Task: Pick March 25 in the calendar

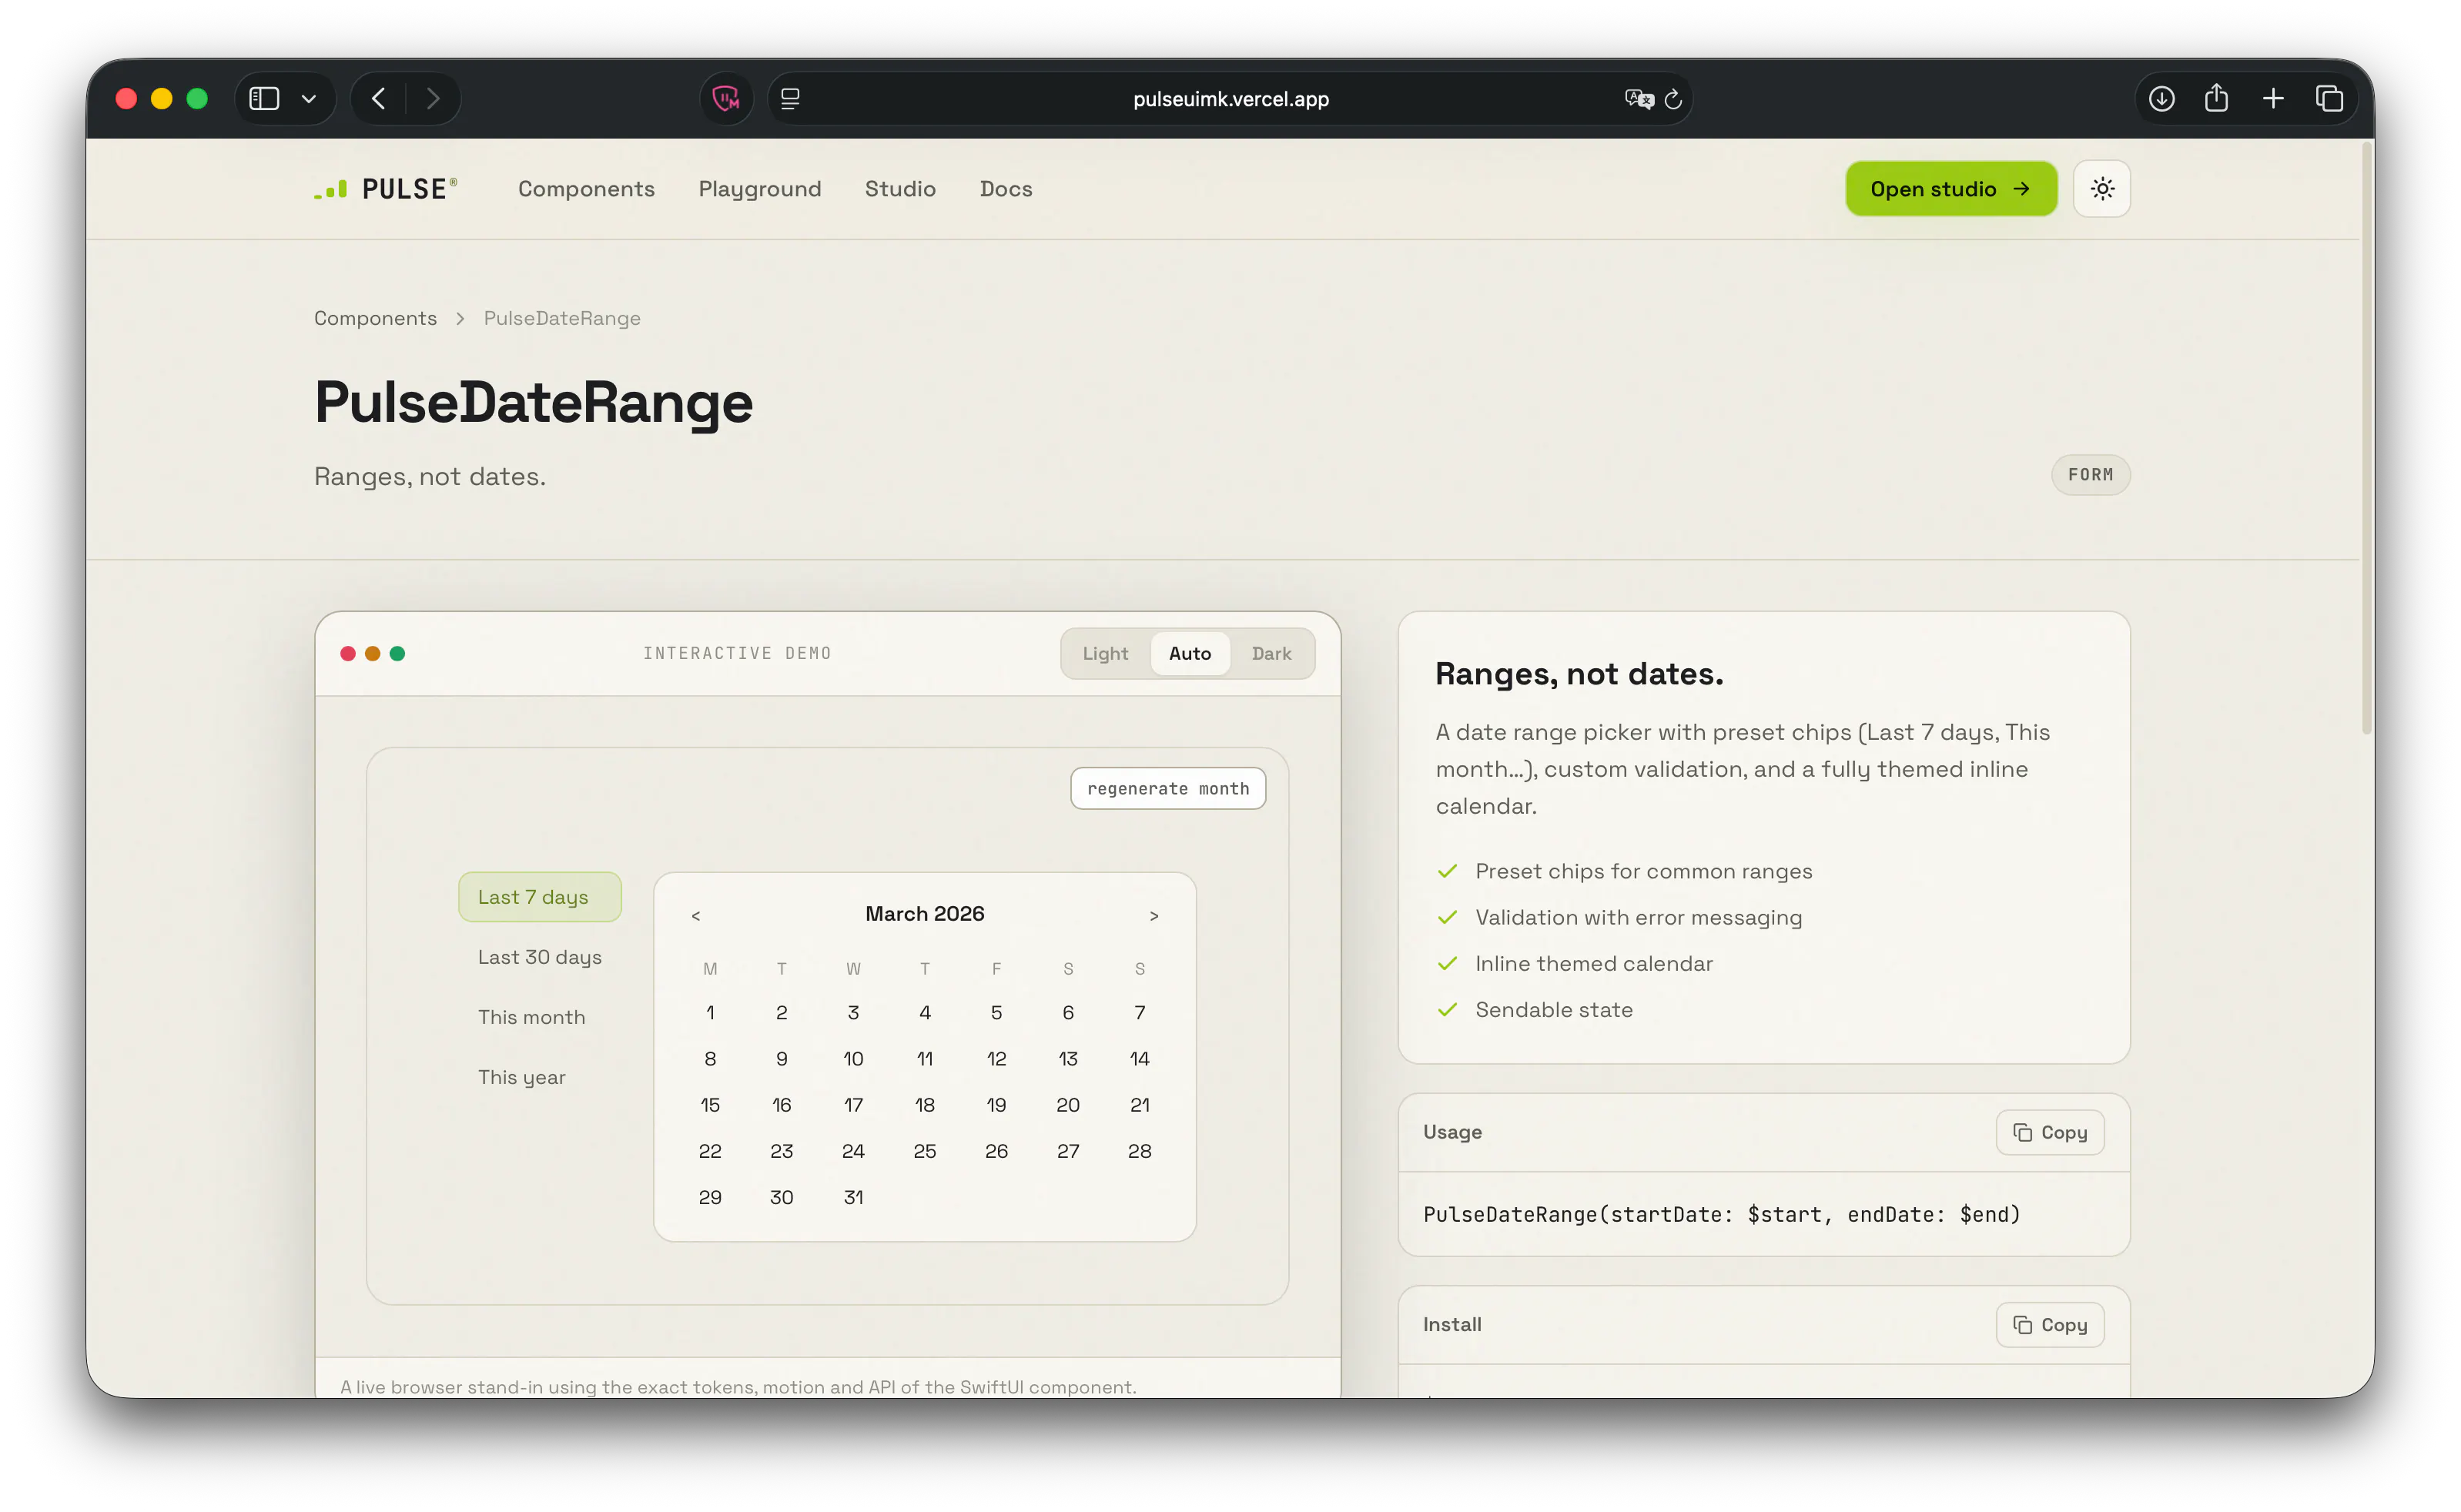Action: (x=925, y=1151)
